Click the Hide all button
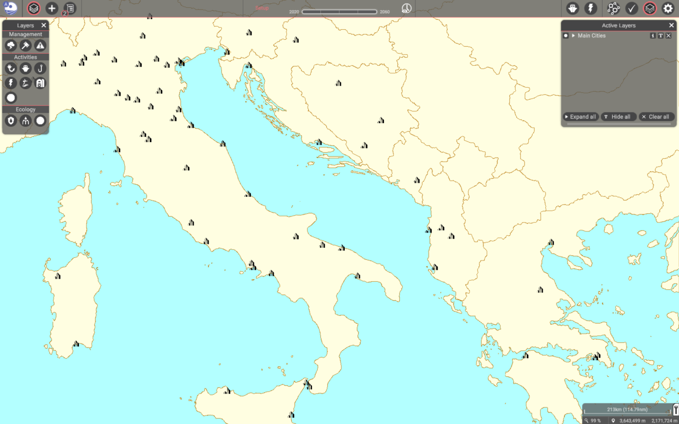The height and width of the screenshot is (424, 679). click(x=618, y=117)
